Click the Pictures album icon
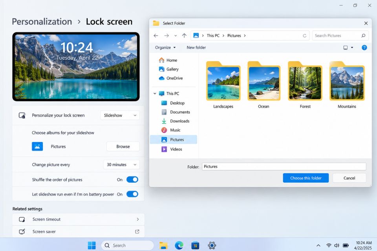The width and height of the screenshot is (377, 251). tap(37, 146)
